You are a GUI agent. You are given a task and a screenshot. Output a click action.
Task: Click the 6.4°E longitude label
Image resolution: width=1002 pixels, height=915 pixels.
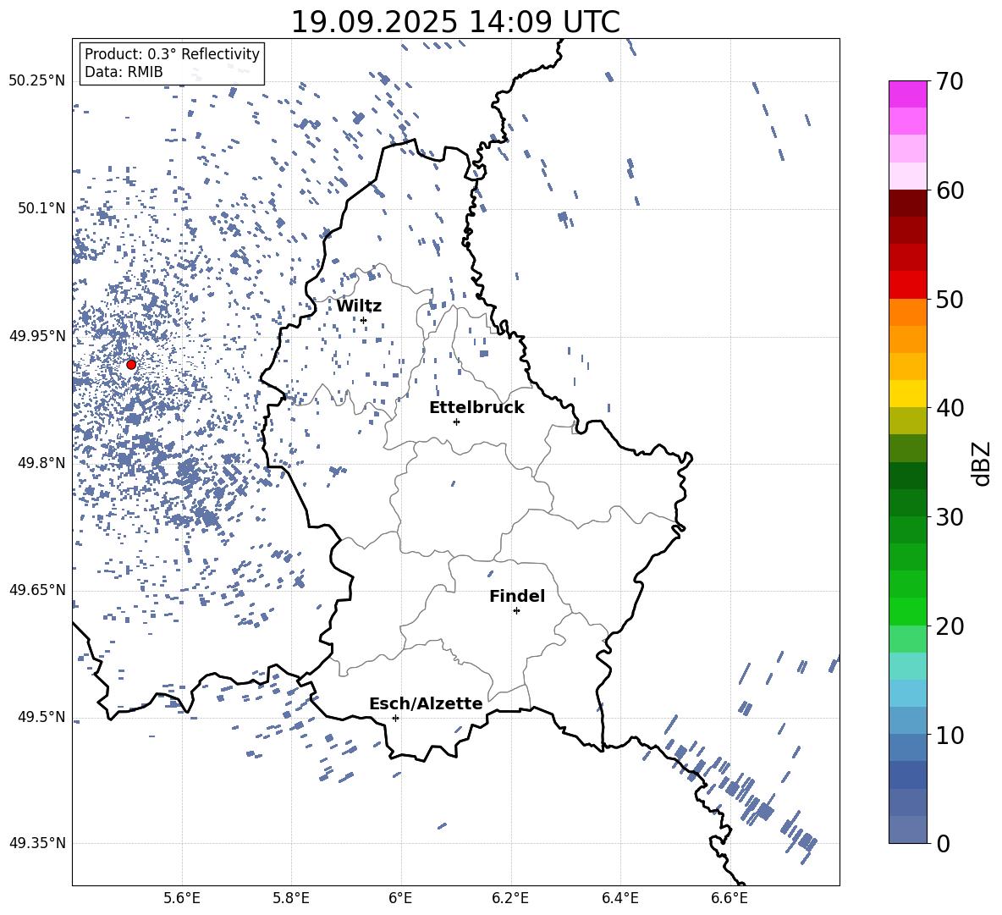coord(619,898)
